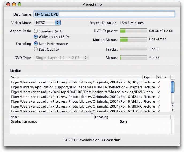
Task: Open the Video Mode NTSC dropdown
Action: tap(47, 23)
